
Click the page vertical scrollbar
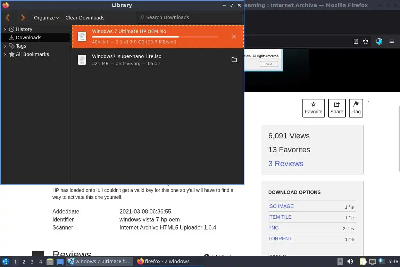[399, 138]
